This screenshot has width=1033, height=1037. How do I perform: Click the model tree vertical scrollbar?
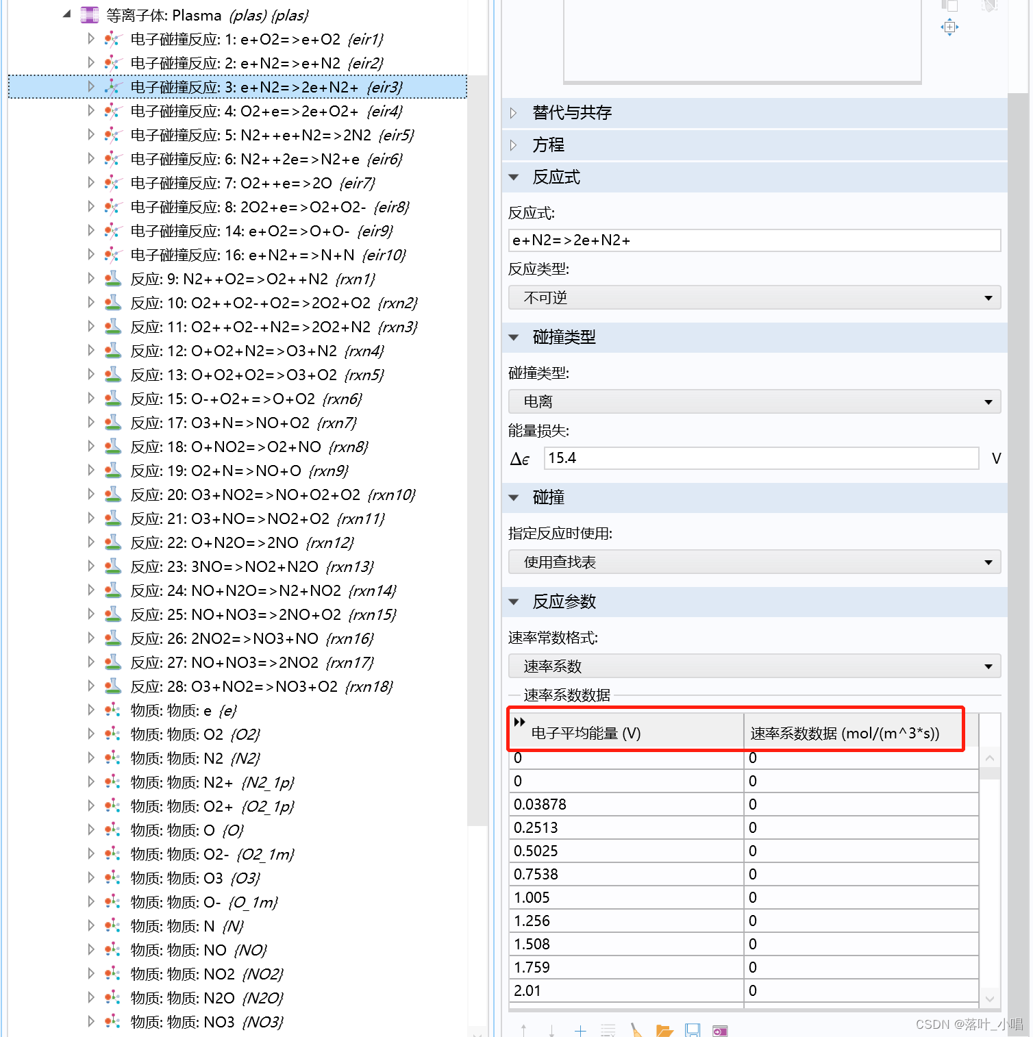[x=477, y=450]
